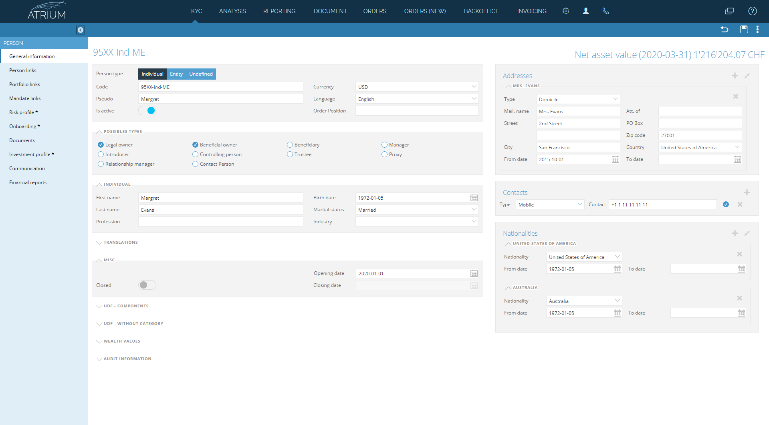Screen dimensions: 769x425
Task: Click the user profile icon in the header
Action: [585, 11]
